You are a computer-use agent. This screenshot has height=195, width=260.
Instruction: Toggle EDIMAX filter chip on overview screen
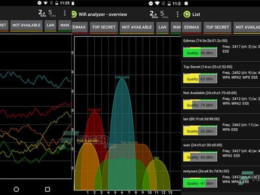[79, 27]
